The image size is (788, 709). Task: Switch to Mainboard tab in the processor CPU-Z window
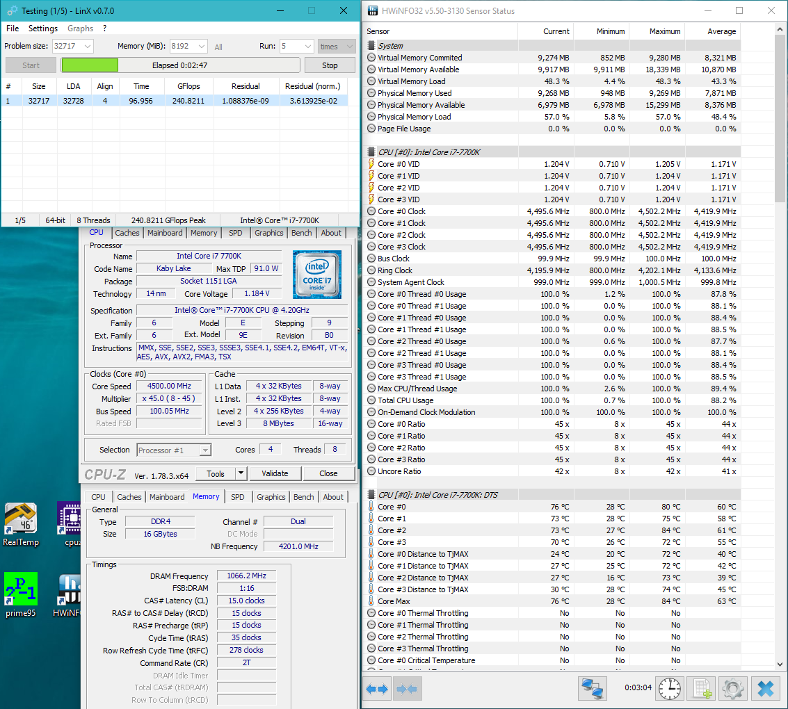coord(165,233)
